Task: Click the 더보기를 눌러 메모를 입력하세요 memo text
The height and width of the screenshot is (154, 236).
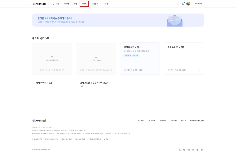Action: point(136,51)
